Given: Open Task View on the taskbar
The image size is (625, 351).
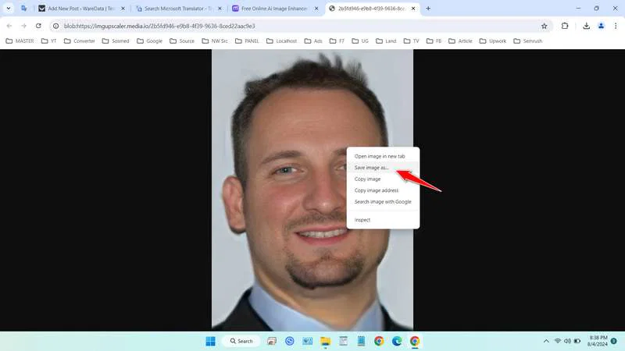Looking at the screenshot, I should point(272,341).
